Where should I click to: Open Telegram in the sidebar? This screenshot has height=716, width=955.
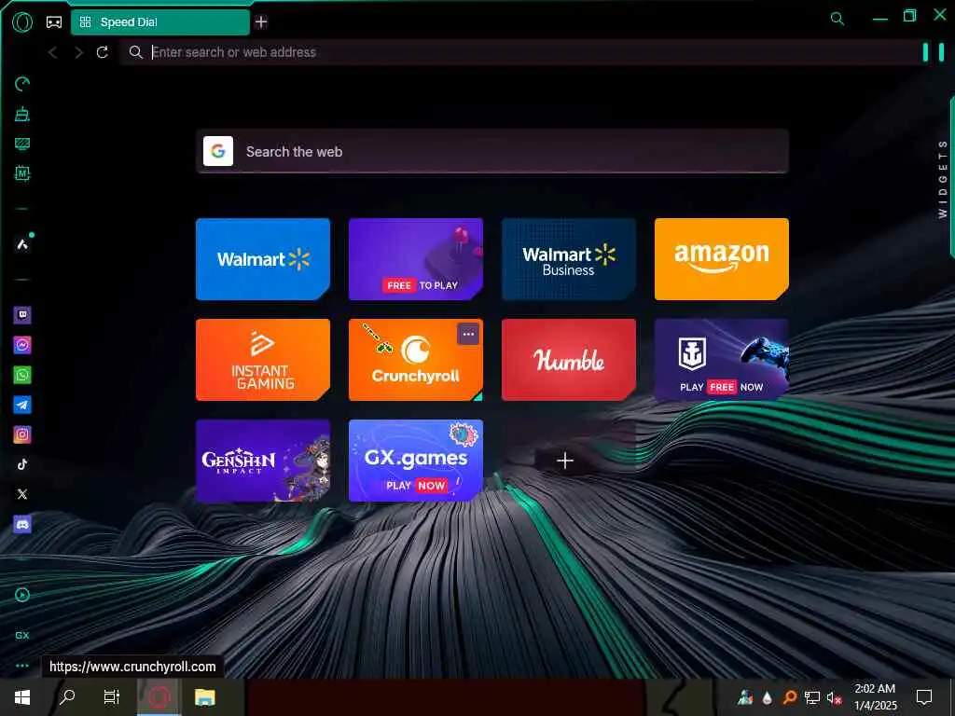coord(22,405)
